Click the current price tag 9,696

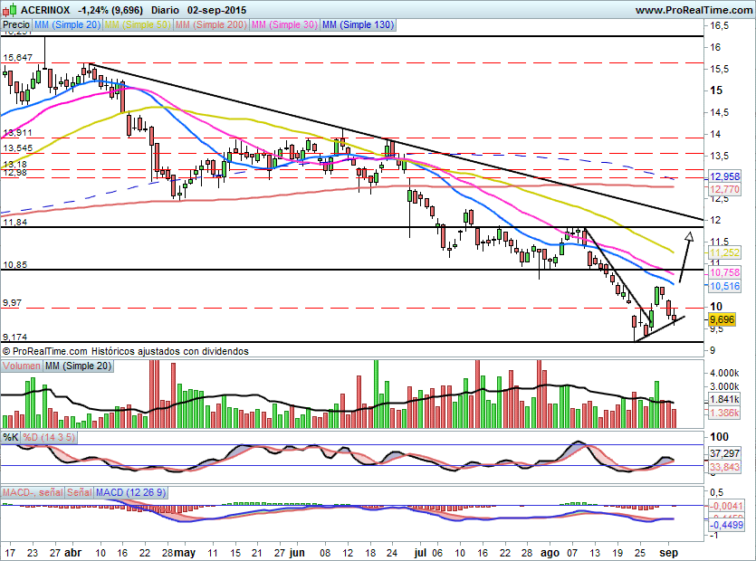[722, 320]
